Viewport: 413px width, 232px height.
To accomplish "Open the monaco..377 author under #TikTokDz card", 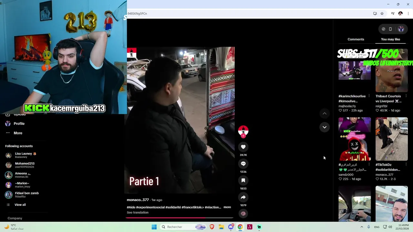I will [x=384, y=175].
